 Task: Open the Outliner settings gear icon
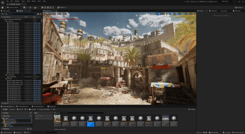click(40, 14)
